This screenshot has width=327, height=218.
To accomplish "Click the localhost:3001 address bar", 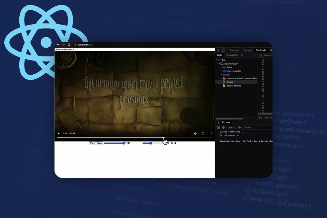I will click(86, 45).
